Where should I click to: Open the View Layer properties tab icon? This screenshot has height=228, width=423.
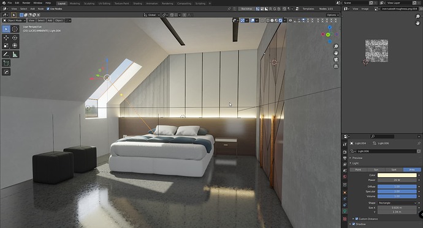[345, 164]
